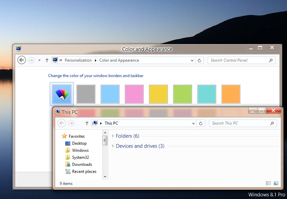
Task: Expand the Devices and drives (3) group
Action: tap(113, 146)
